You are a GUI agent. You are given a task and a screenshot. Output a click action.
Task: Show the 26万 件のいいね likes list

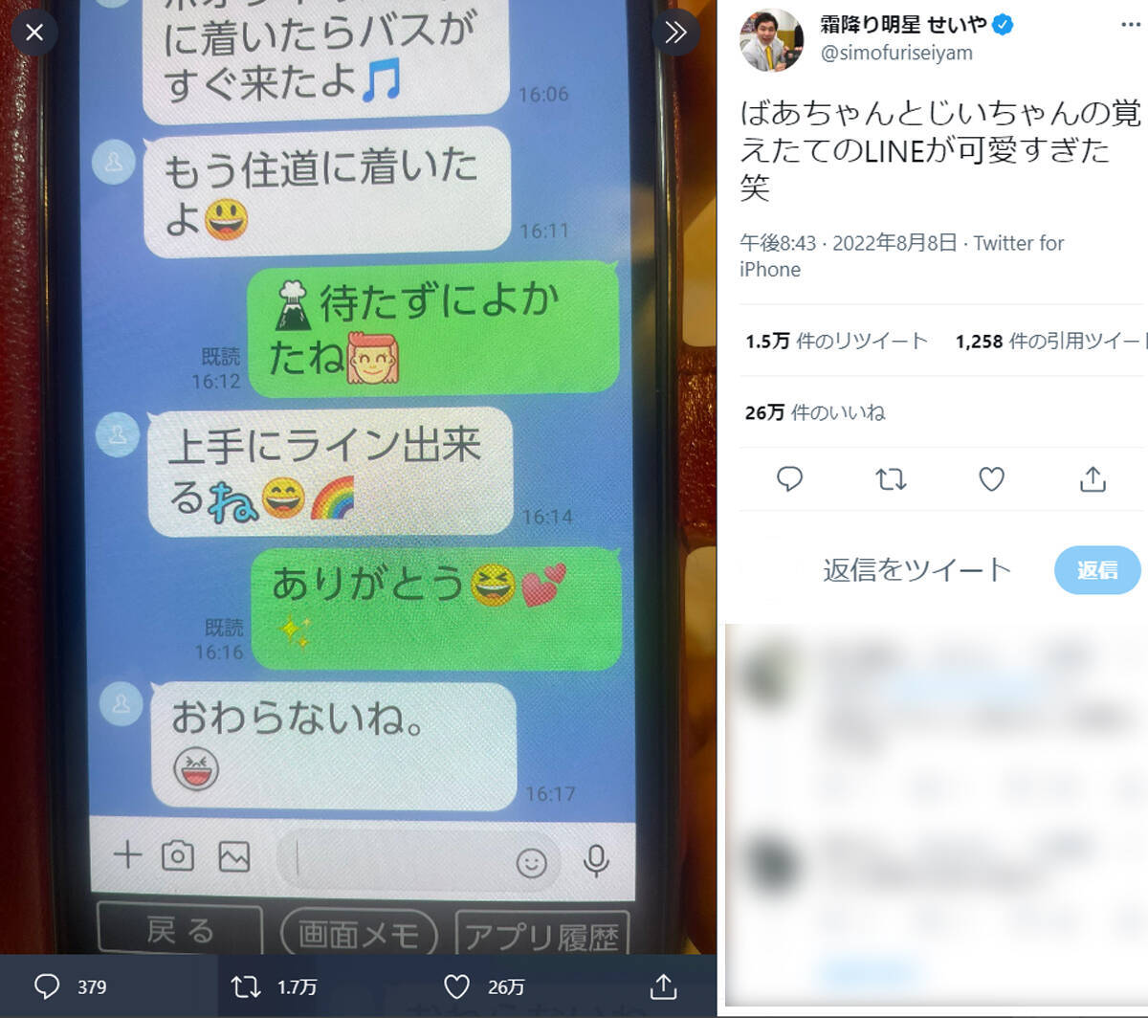815,412
